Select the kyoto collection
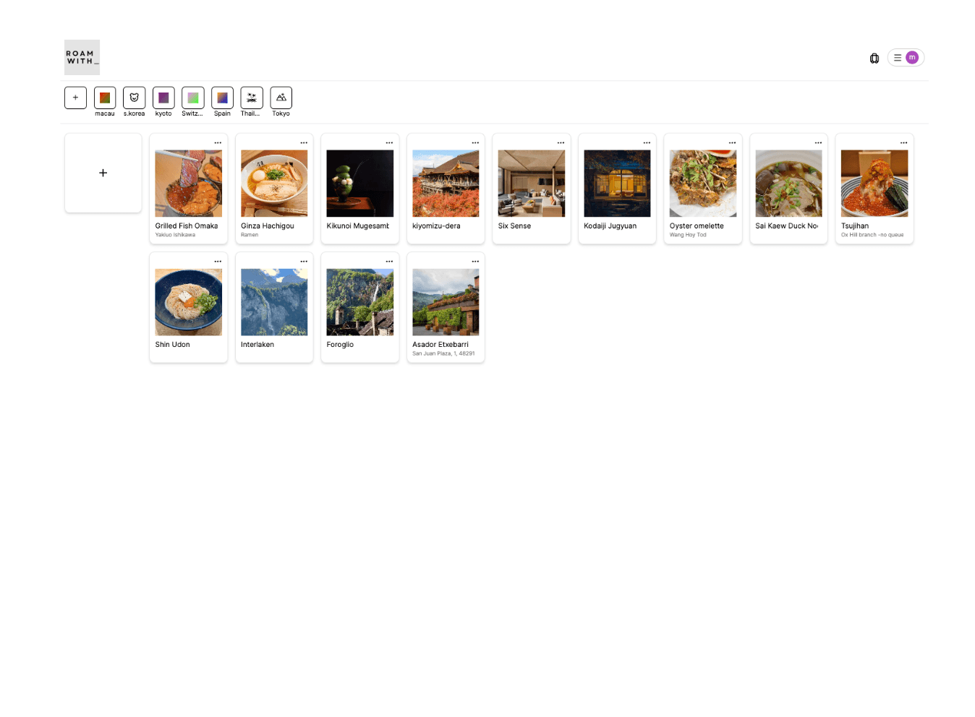Image resolution: width=975 pixels, height=717 pixels. click(x=163, y=98)
